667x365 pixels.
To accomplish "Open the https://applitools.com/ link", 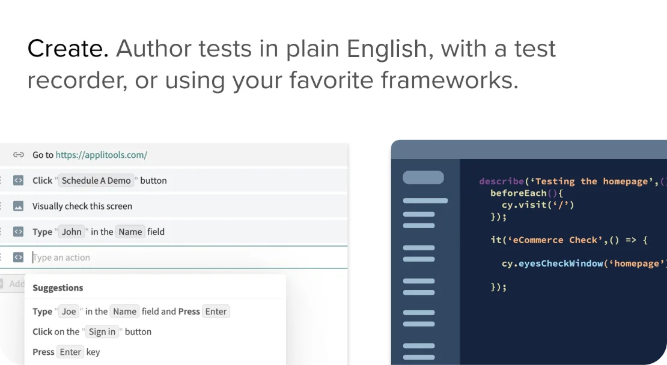I will 102,154.
